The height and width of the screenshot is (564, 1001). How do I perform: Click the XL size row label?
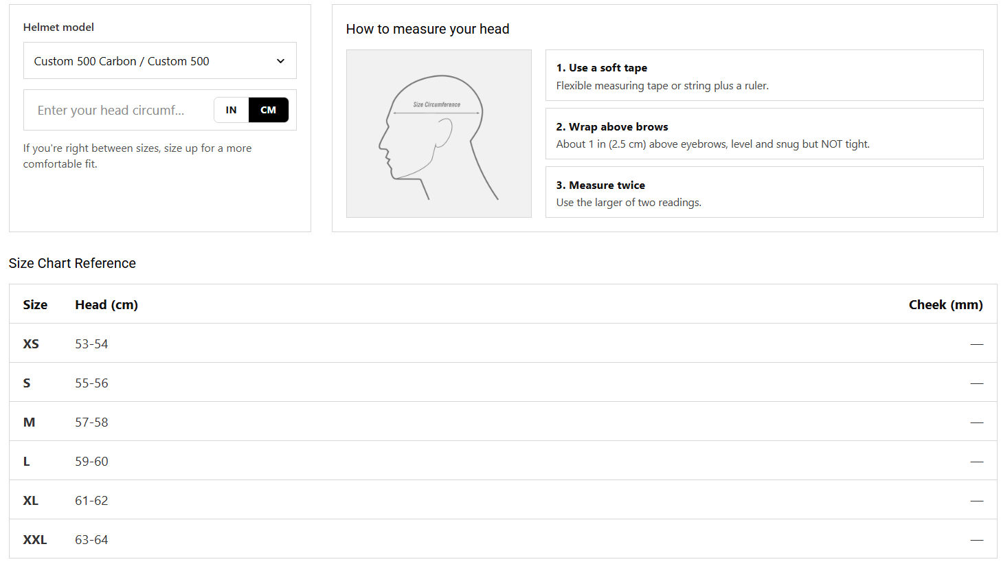pyautogui.click(x=30, y=500)
